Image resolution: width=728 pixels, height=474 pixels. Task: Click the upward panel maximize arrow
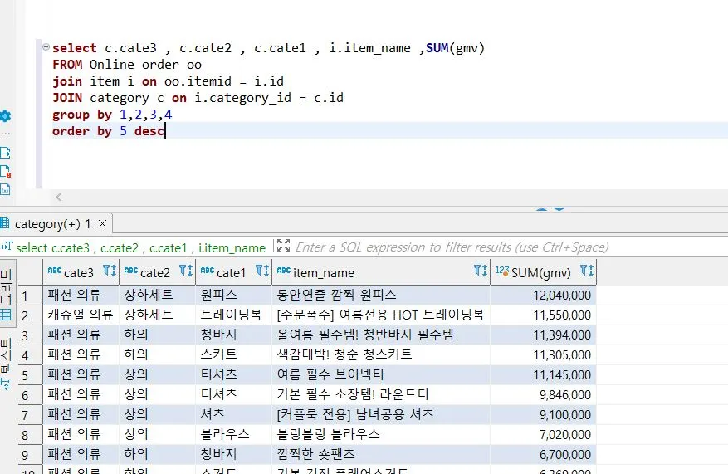[541, 209]
